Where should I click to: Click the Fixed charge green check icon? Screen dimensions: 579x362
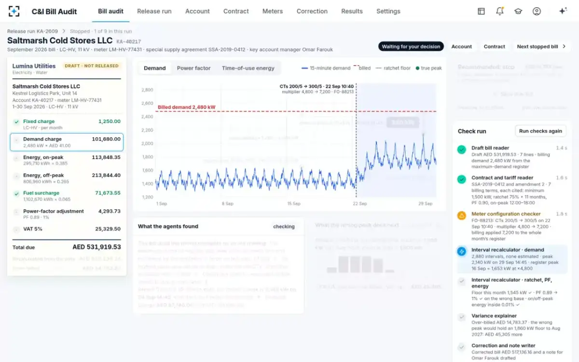(x=16, y=122)
